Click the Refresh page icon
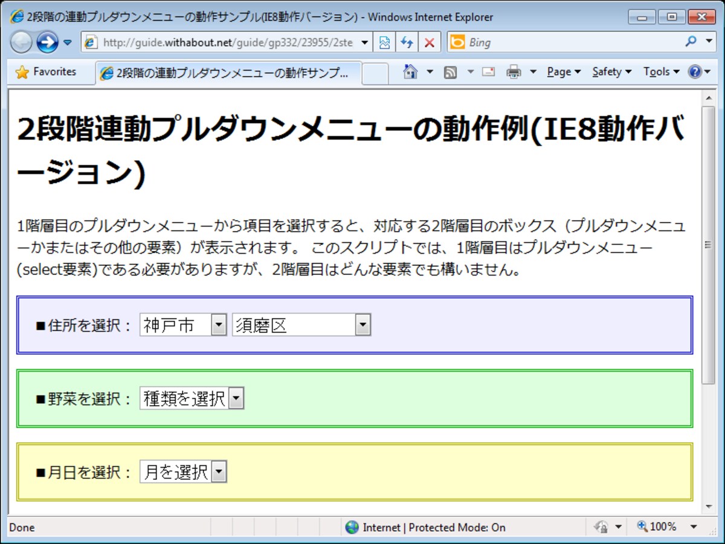 pyautogui.click(x=407, y=42)
